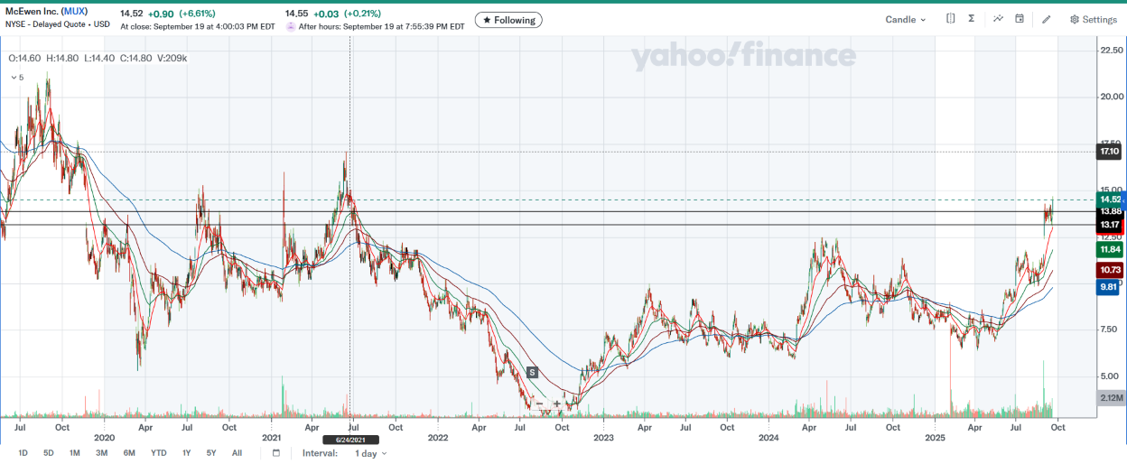Select the 5Y time range
This screenshot has height=464, width=1127.
point(211,453)
